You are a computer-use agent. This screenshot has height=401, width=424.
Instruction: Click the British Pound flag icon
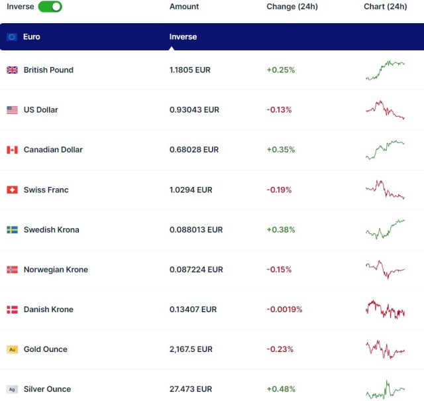point(12,70)
